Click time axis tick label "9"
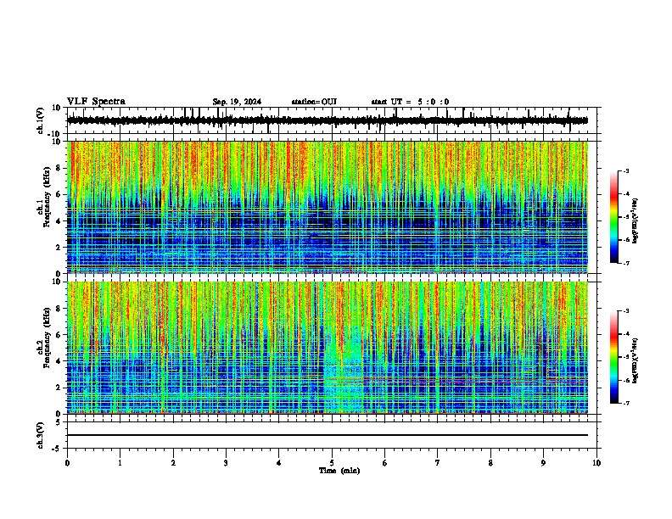 pos(543,463)
